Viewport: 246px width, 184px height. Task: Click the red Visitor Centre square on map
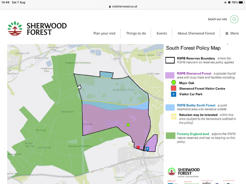pos(138,147)
